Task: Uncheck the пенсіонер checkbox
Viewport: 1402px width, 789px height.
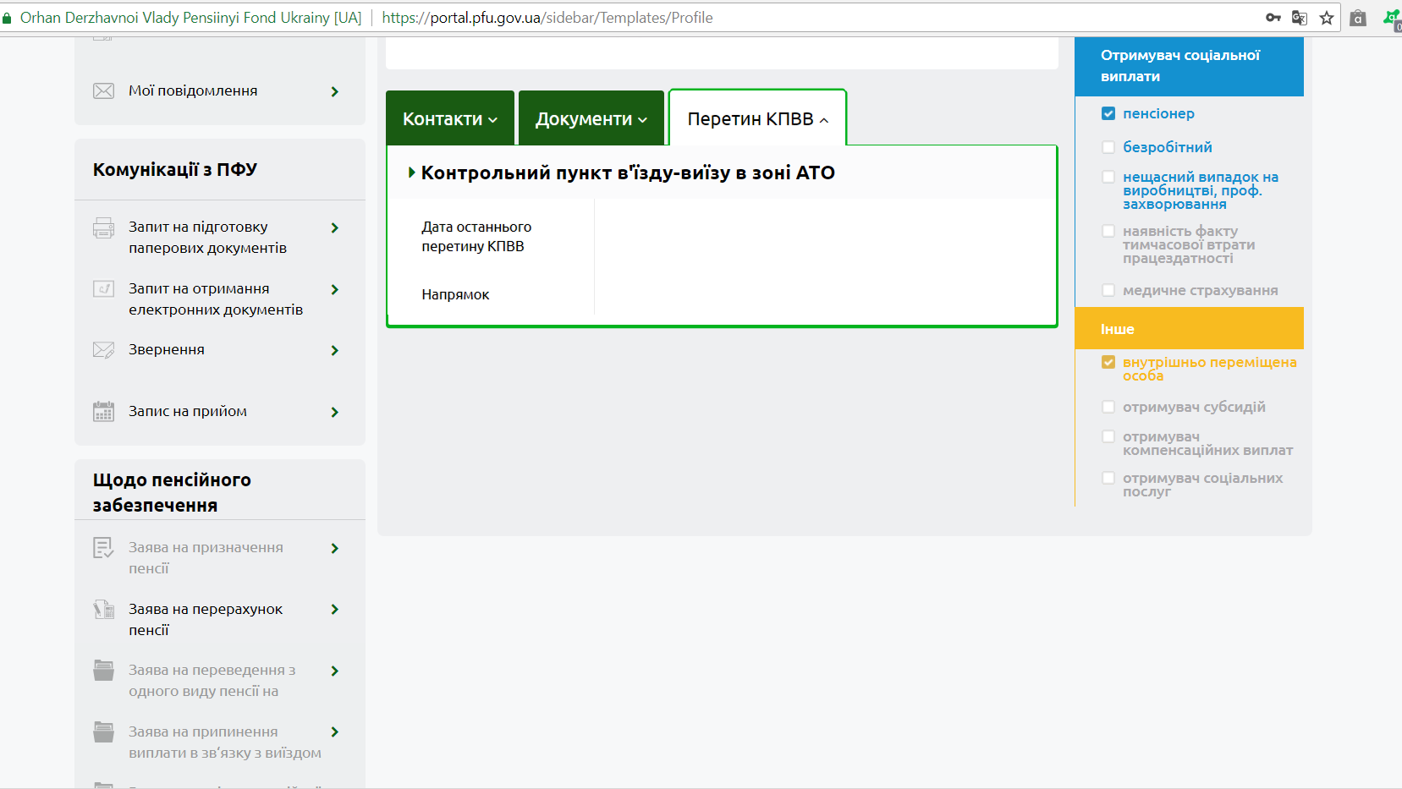Action: pyautogui.click(x=1108, y=113)
